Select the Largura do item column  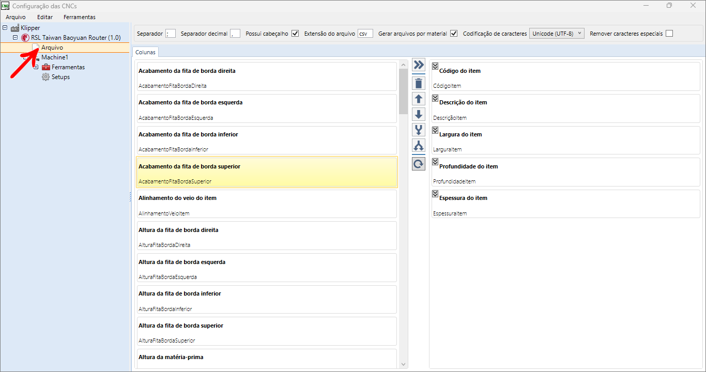pos(566,140)
